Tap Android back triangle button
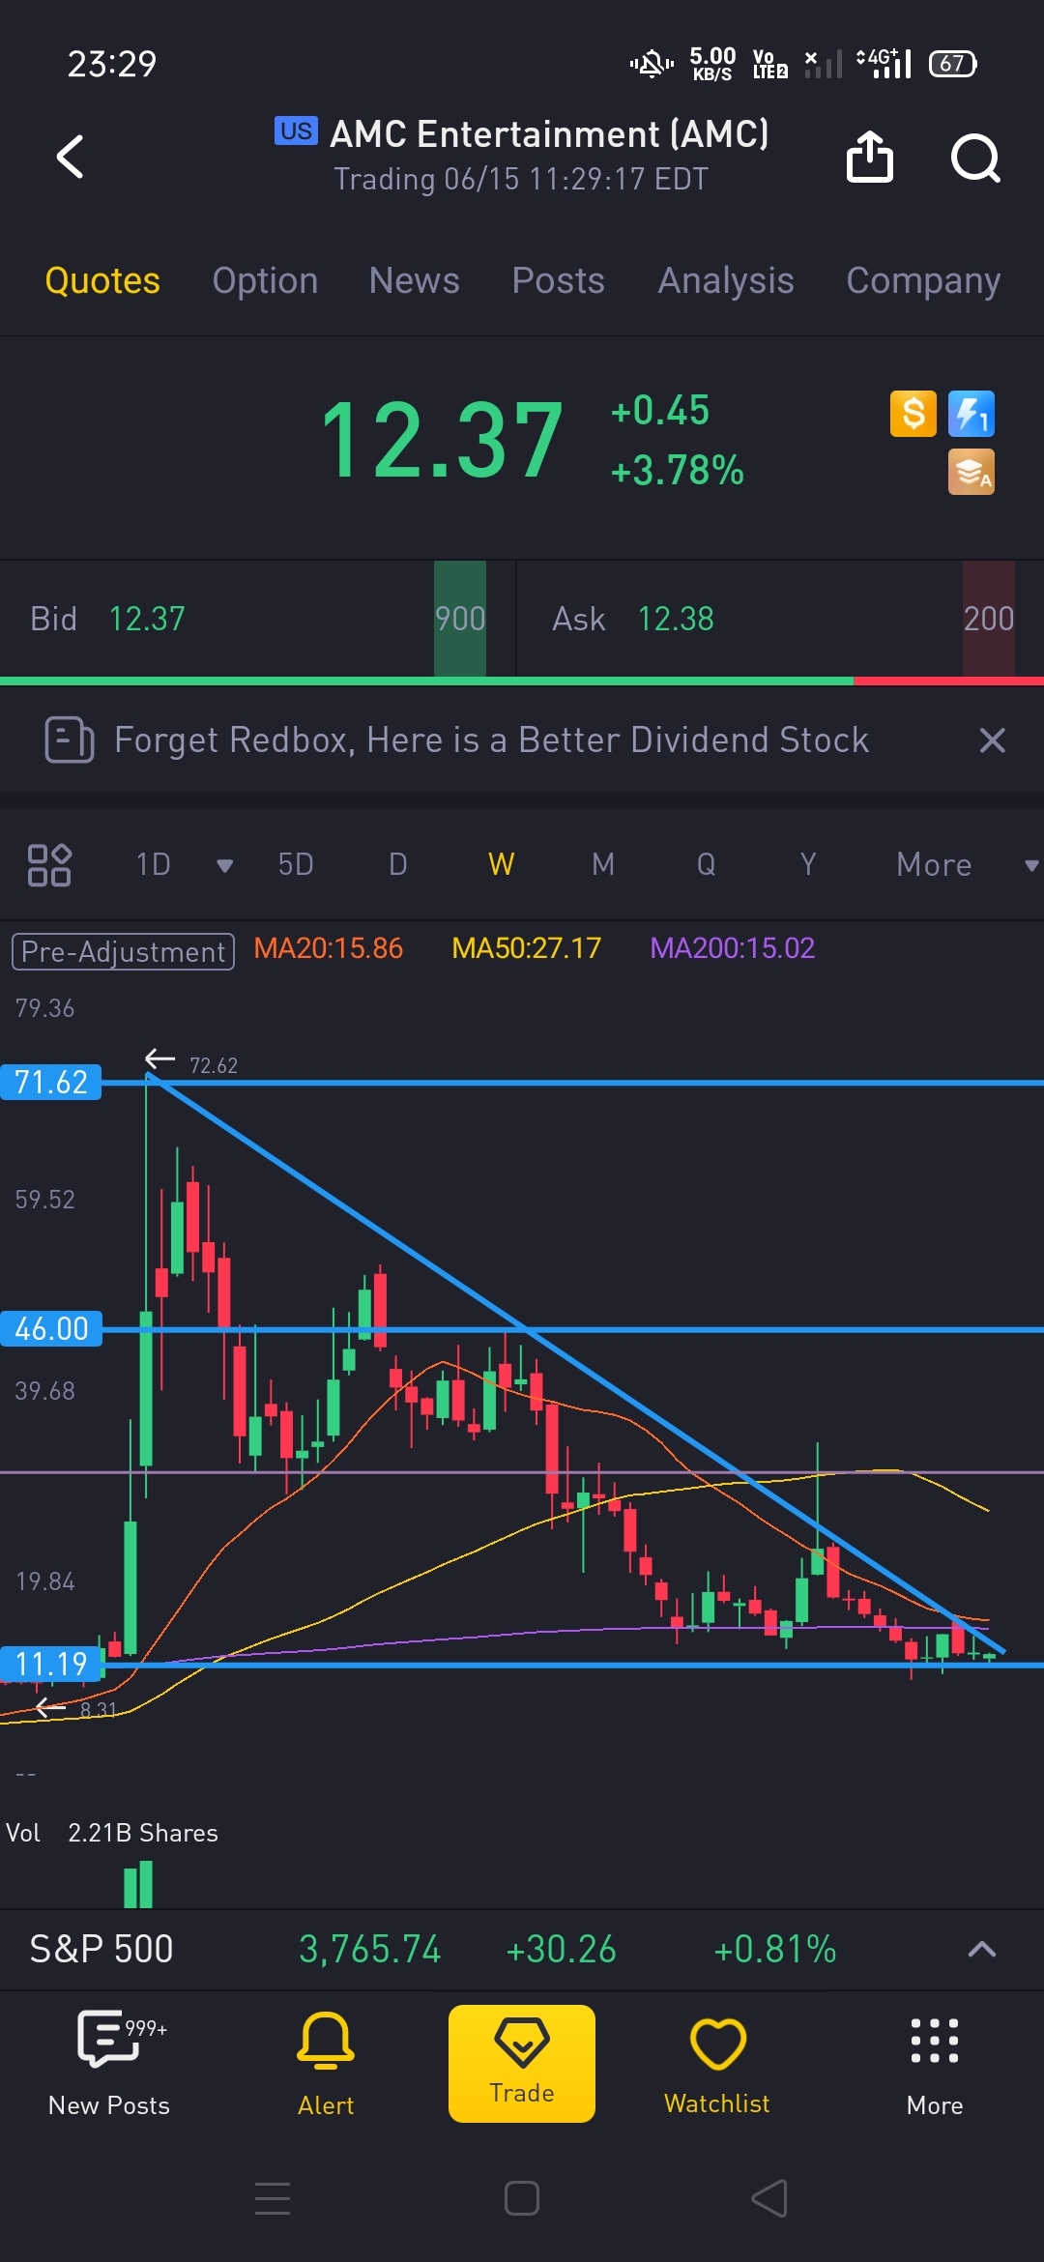The width and height of the screenshot is (1044, 2262). point(770,2198)
